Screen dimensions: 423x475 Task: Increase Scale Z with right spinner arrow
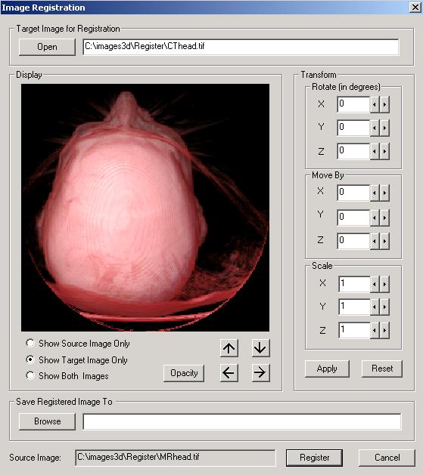(x=384, y=330)
